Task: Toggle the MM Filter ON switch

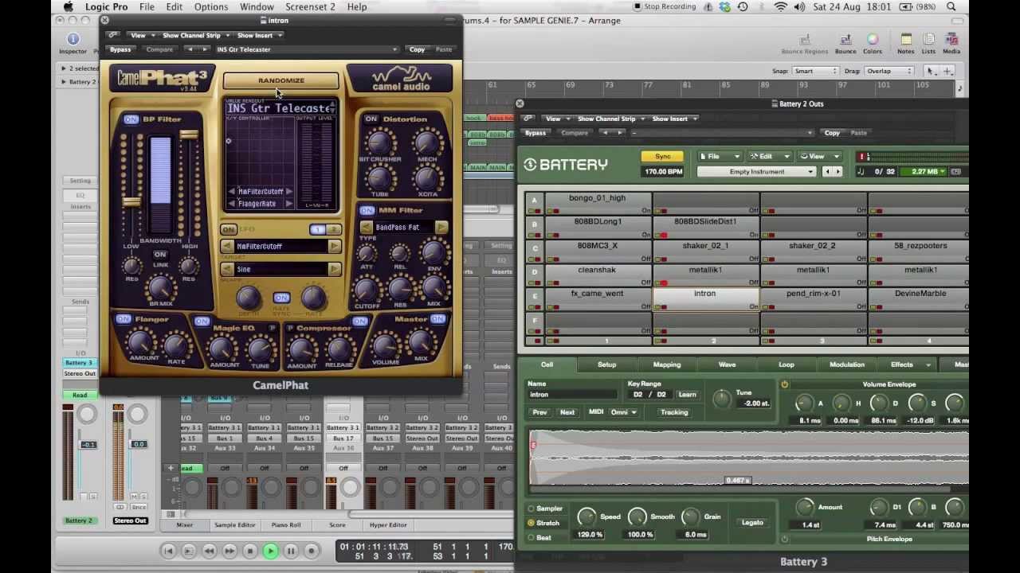Action: (x=367, y=211)
